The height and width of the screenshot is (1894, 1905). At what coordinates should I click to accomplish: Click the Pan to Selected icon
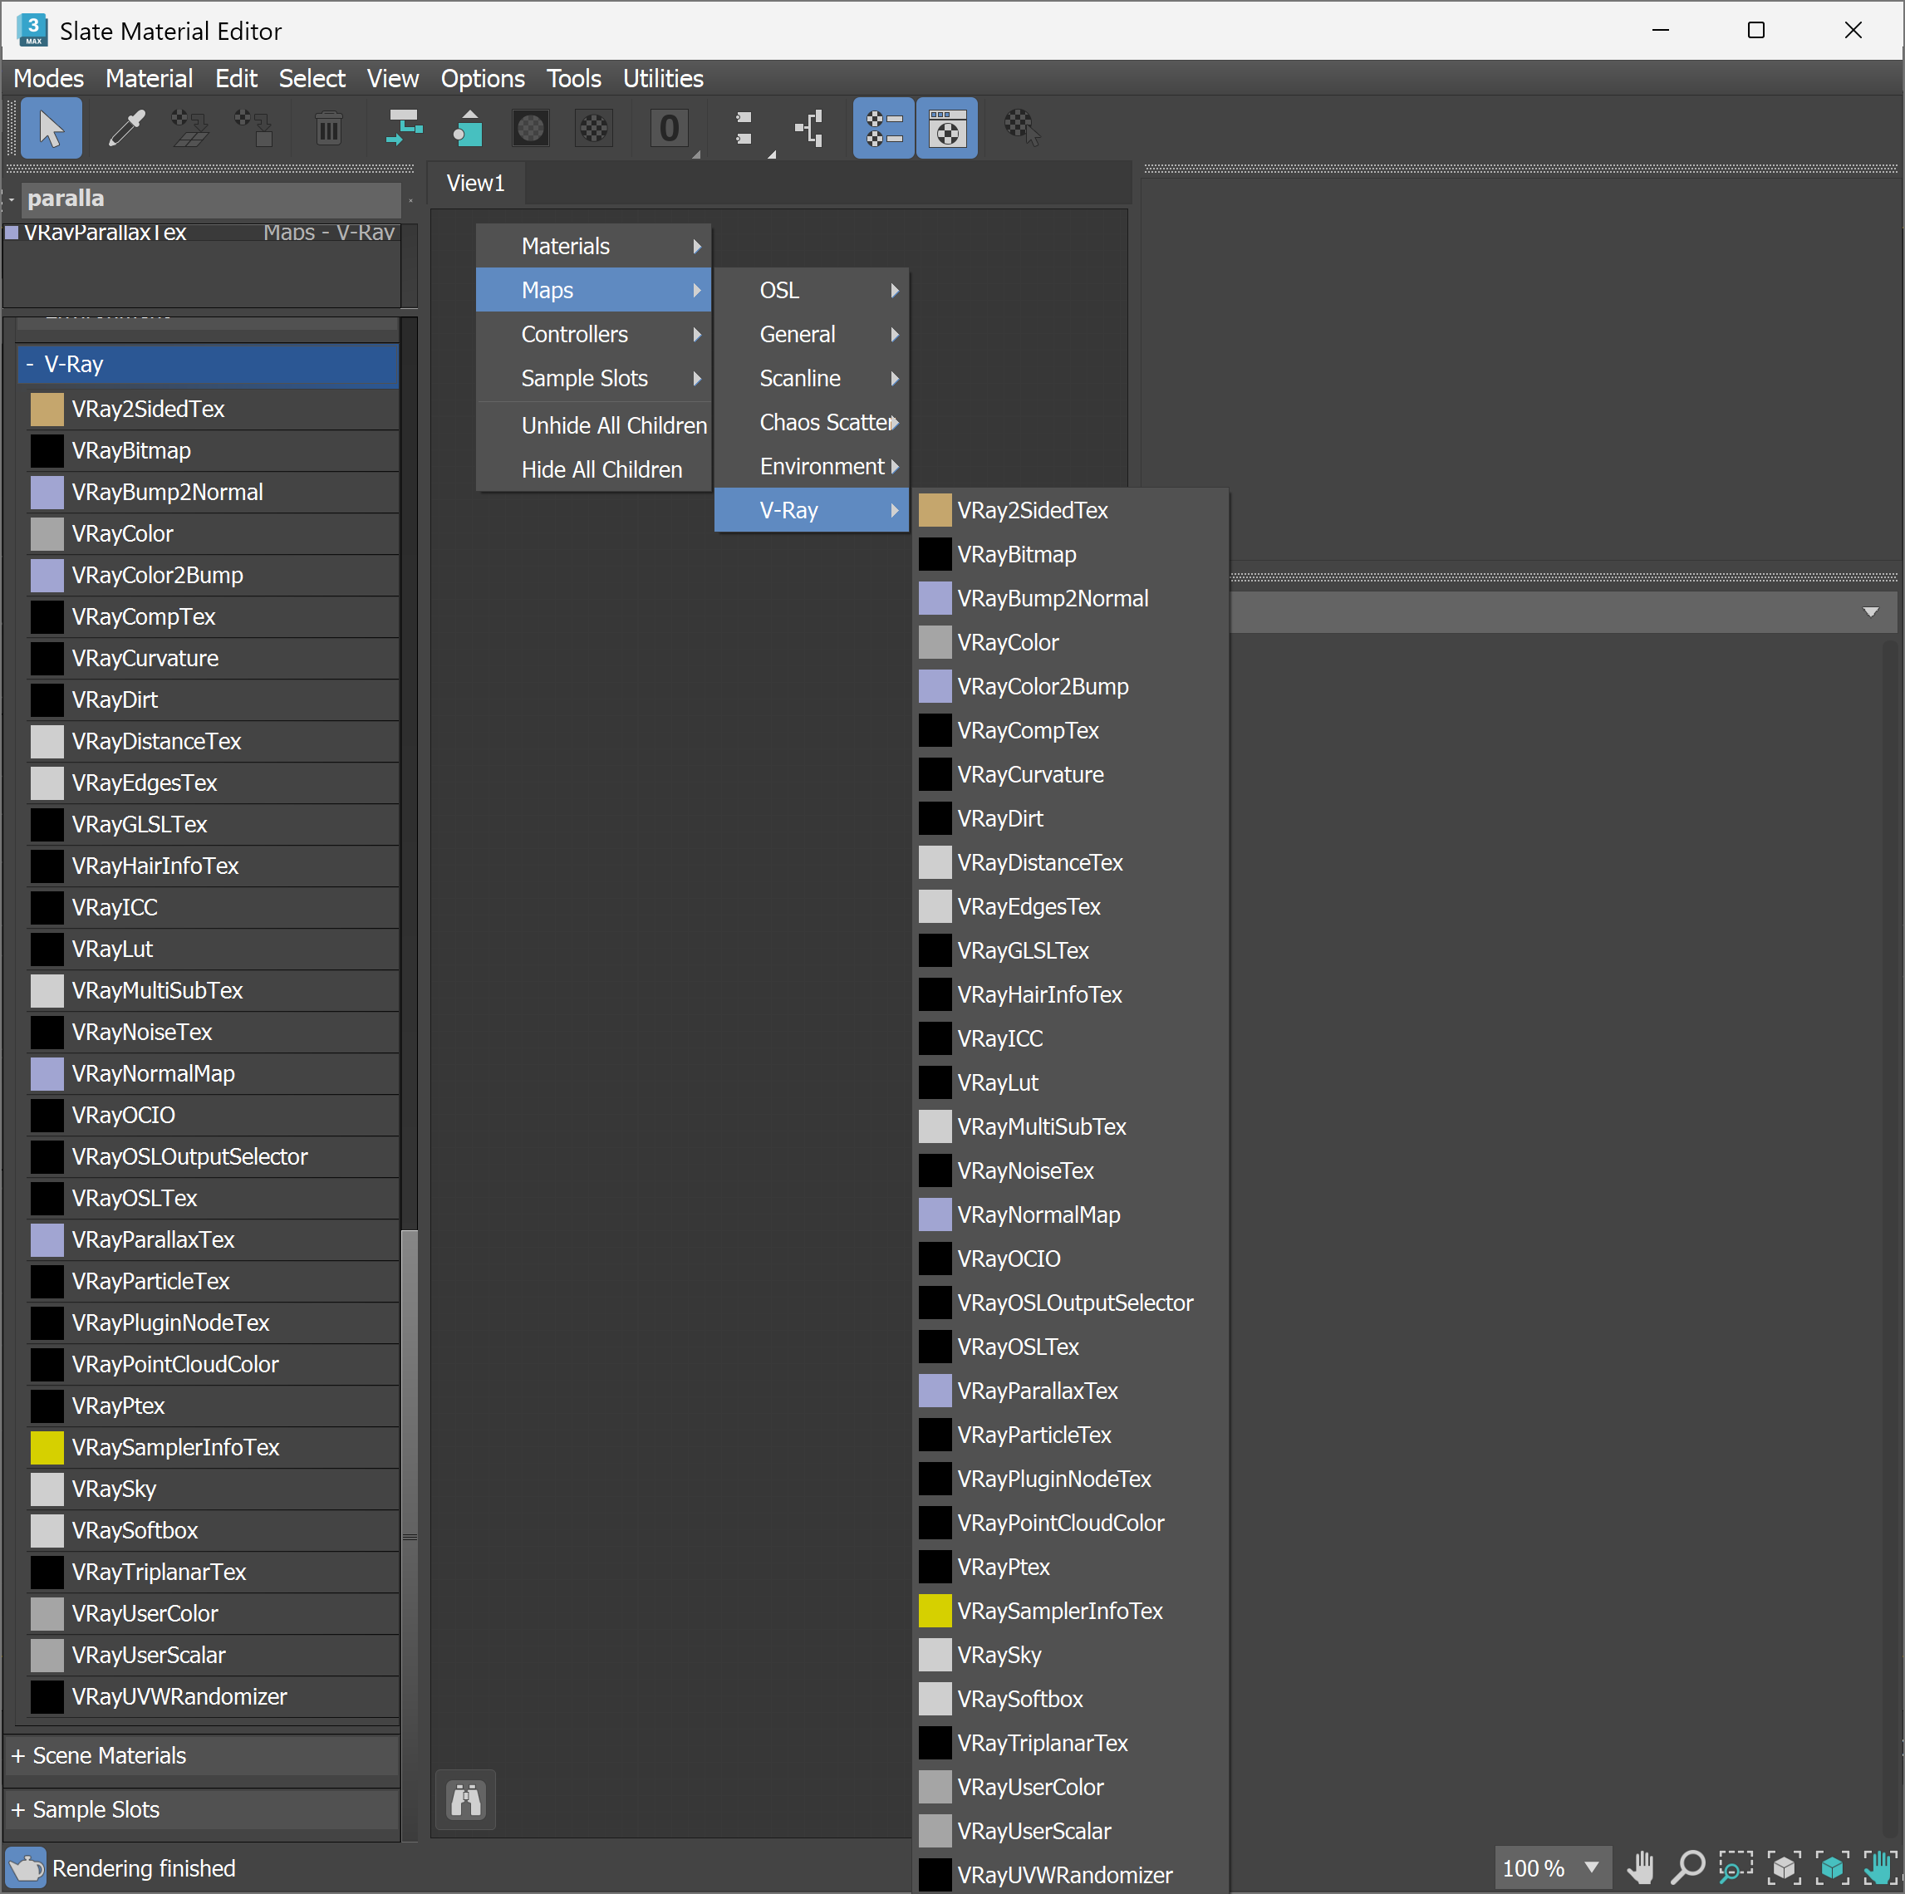1879,1867
